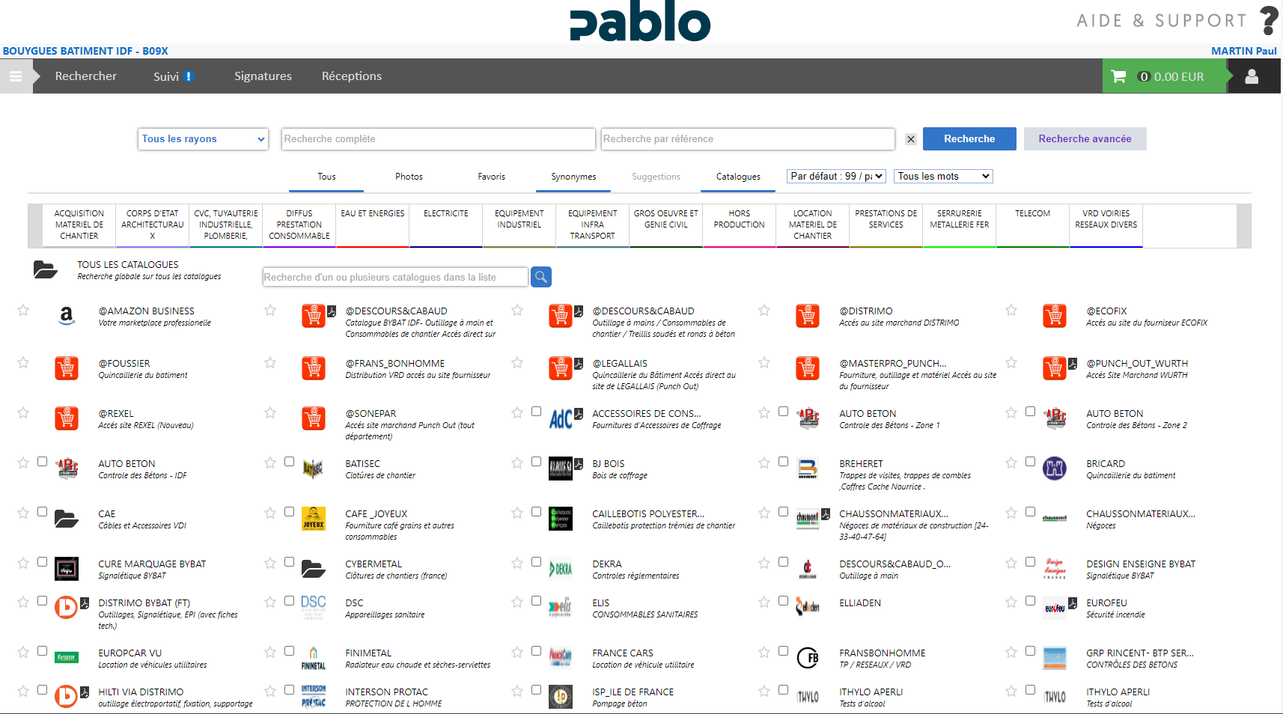Focus the Recherche par référence field
The image size is (1283, 714).
(747, 139)
